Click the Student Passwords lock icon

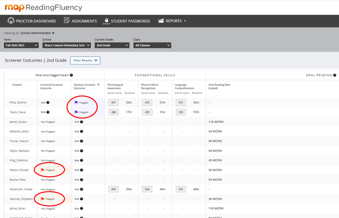pyautogui.click(x=107, y=21)
